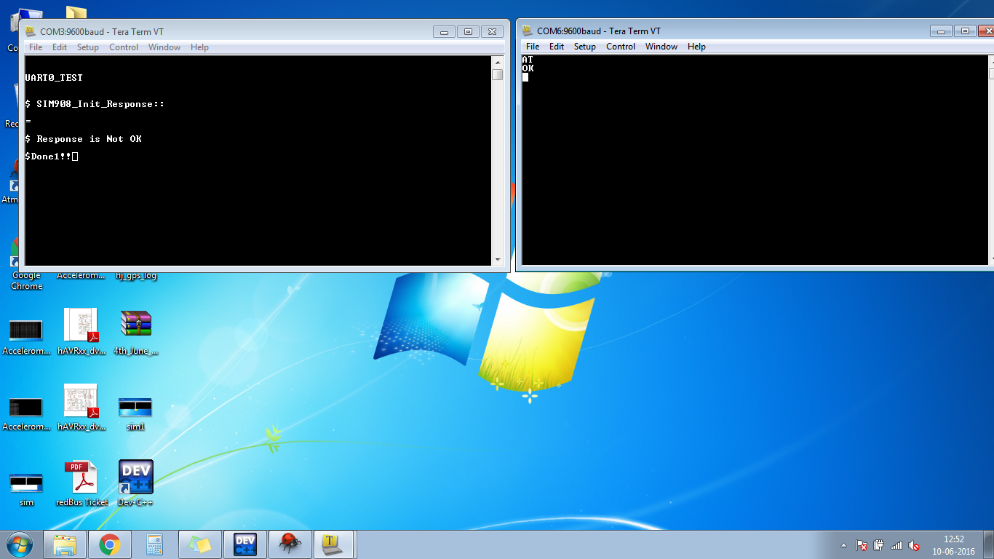Open Help menu in COM3 Tera Term window
The image size is (994, 559).
pos(199,47)
